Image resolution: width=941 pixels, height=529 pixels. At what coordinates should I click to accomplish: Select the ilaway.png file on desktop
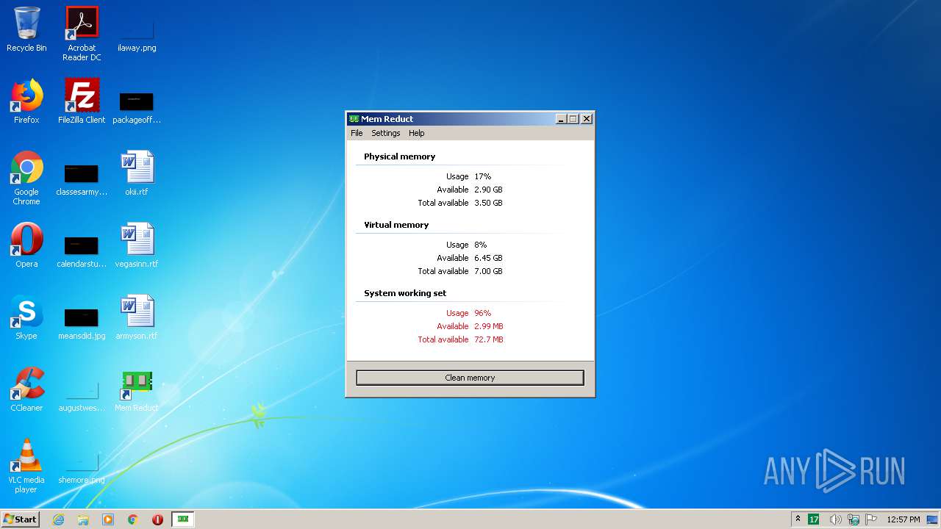tap(137, 33)
